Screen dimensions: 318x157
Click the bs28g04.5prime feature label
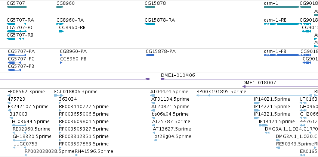(173, 136)
